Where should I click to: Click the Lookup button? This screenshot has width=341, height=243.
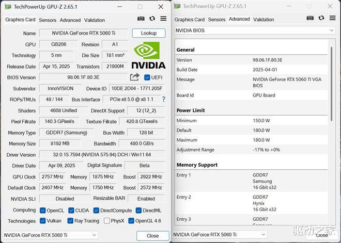tap(149, 33)
